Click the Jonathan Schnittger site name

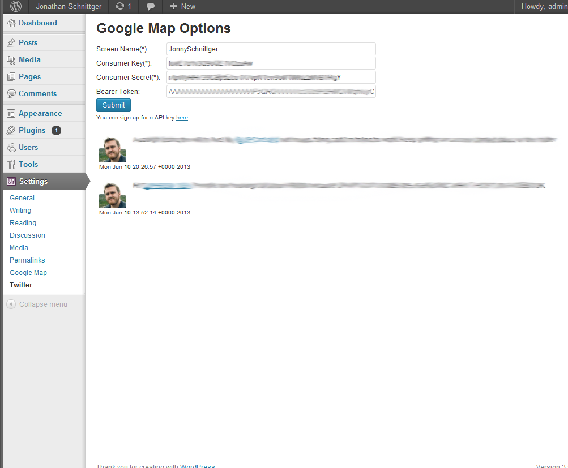(x=69, y=7)
